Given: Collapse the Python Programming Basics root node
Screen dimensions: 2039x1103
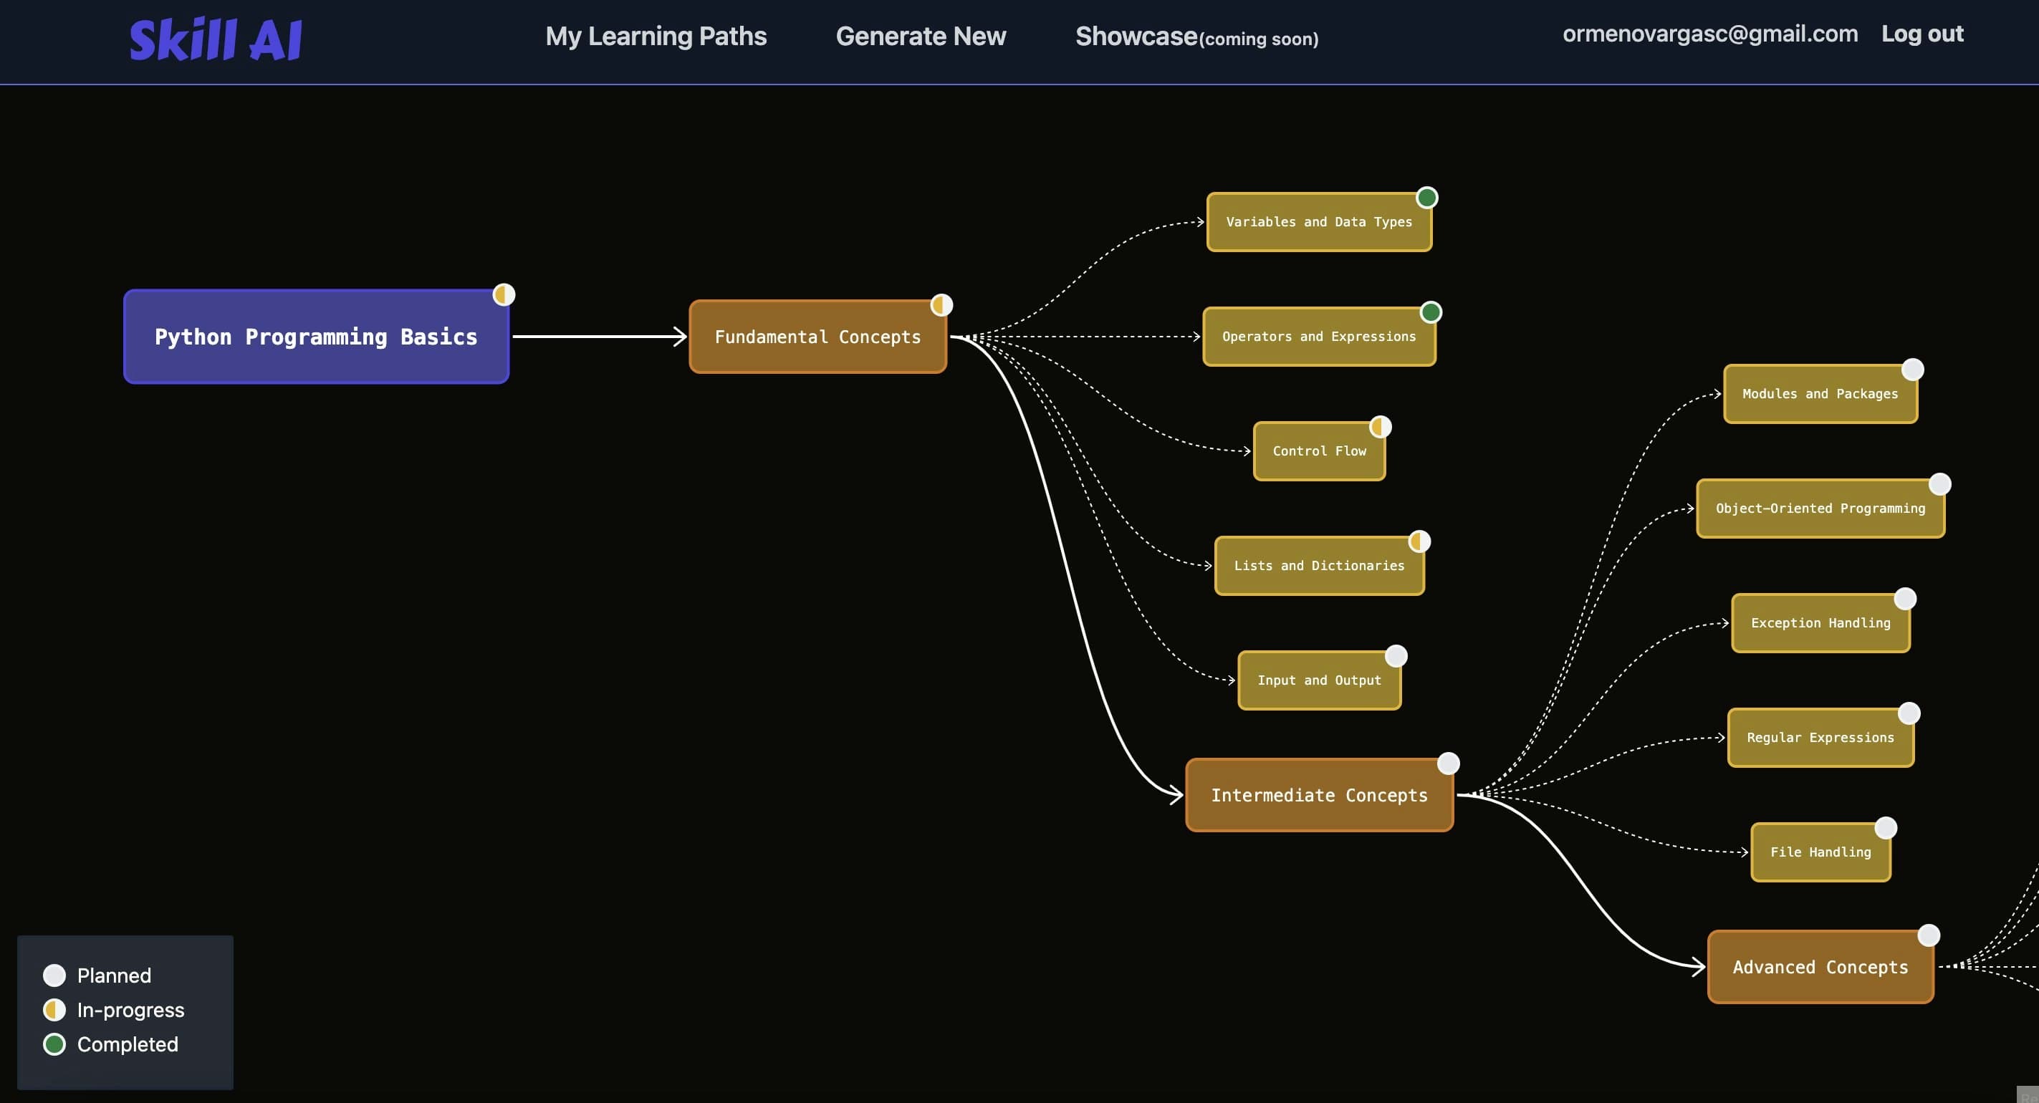Looking at the screenshot, I should (x=316, y=337).
